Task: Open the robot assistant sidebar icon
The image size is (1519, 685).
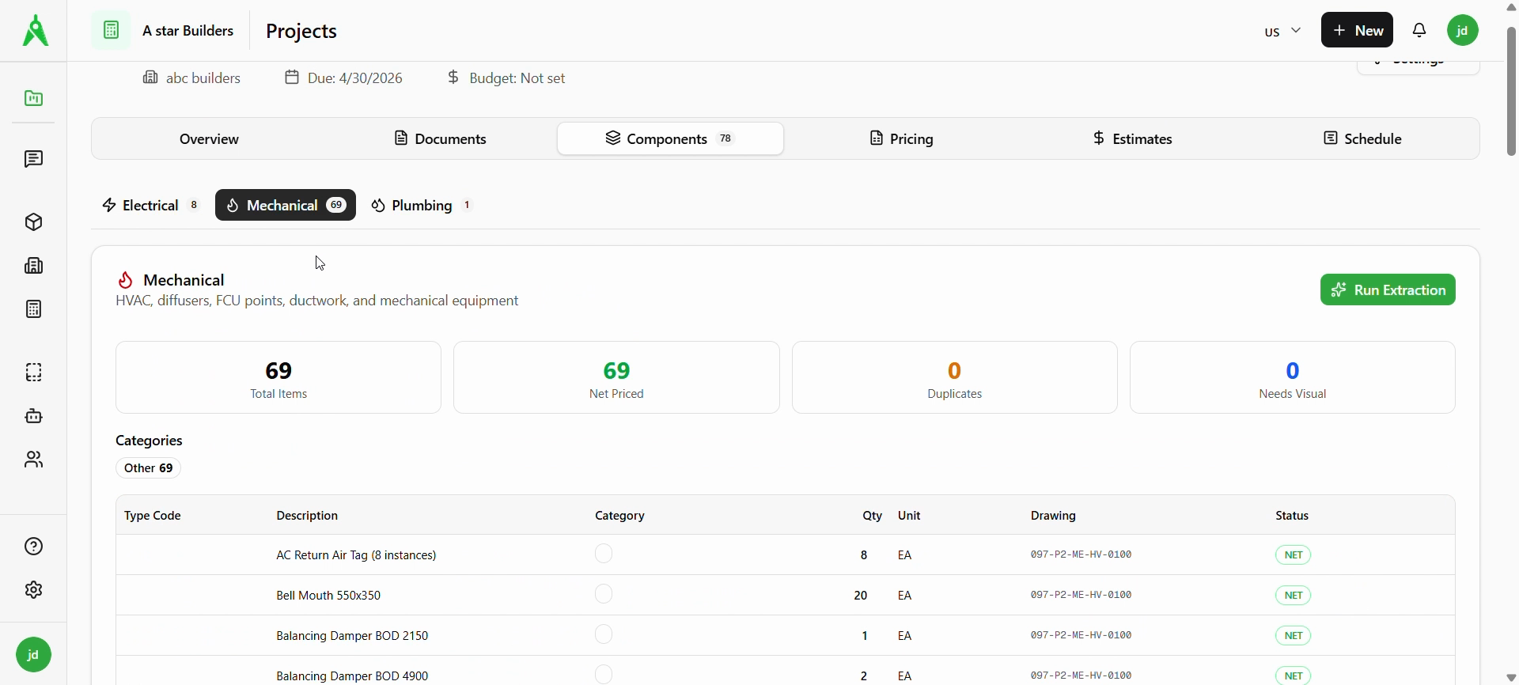Action: (x=33, y=416)
